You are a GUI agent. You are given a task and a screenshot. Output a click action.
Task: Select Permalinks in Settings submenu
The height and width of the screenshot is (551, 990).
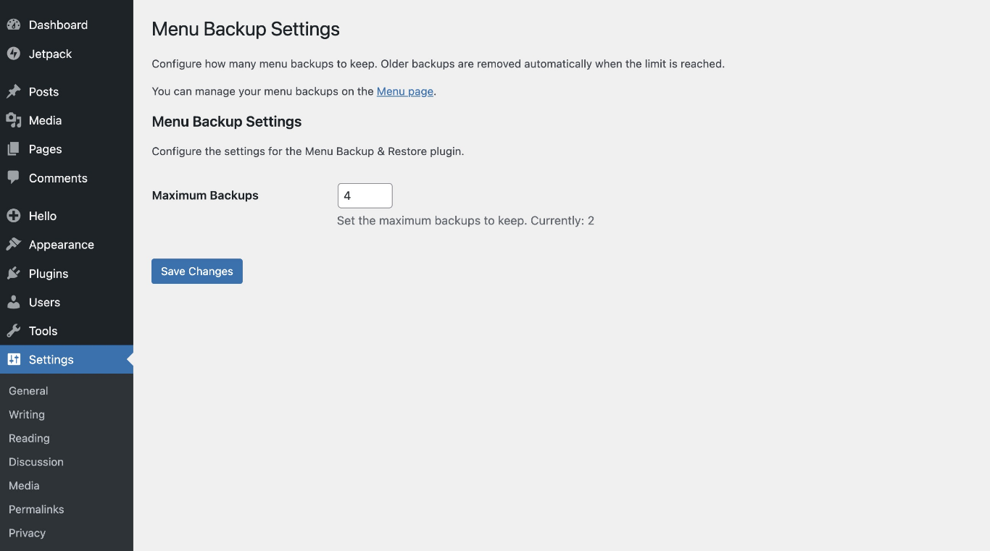coord(36,510)
